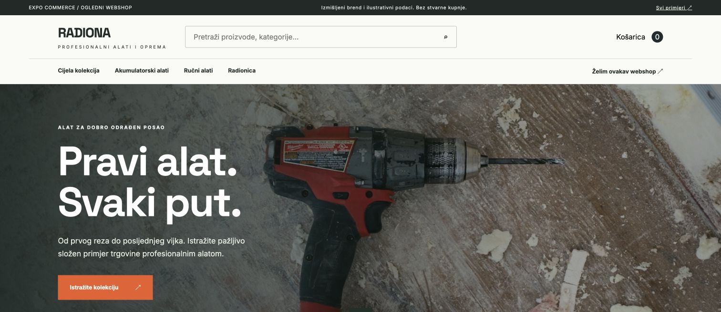Open the Želim ovakav webshop link
The height and width of the screenshot is (312, 721).
pos(628,71)
